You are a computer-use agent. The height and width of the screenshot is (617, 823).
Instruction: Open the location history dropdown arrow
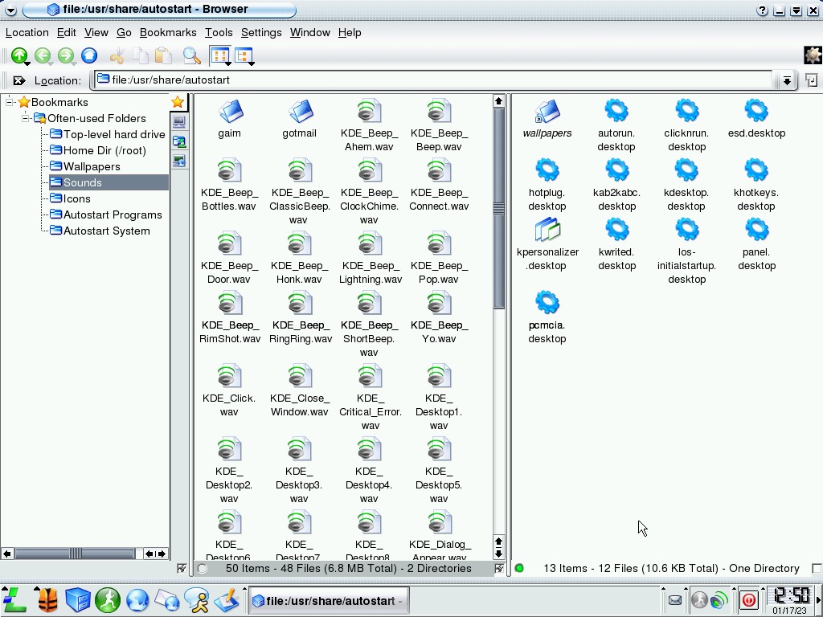(787, 80)
